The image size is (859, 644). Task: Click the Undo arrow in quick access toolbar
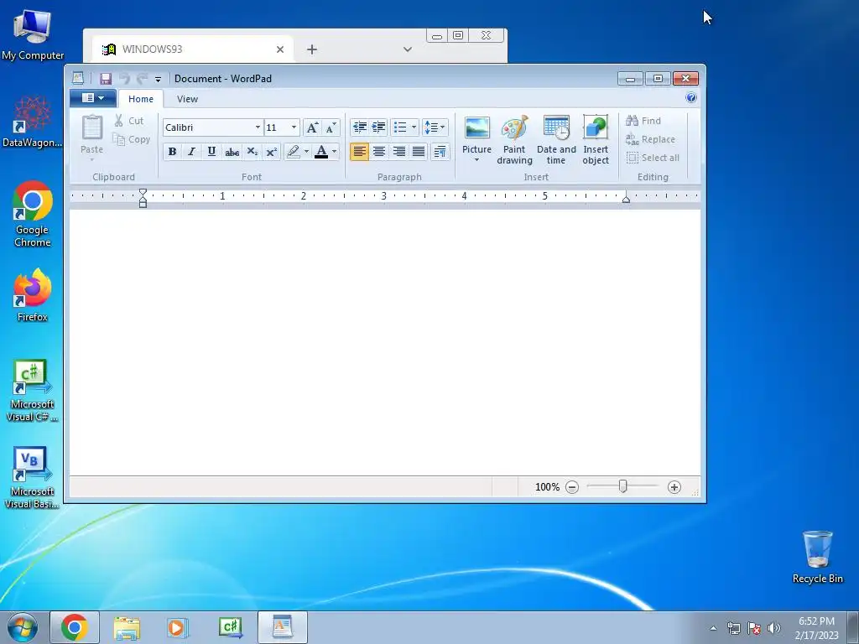pos(124,79)
